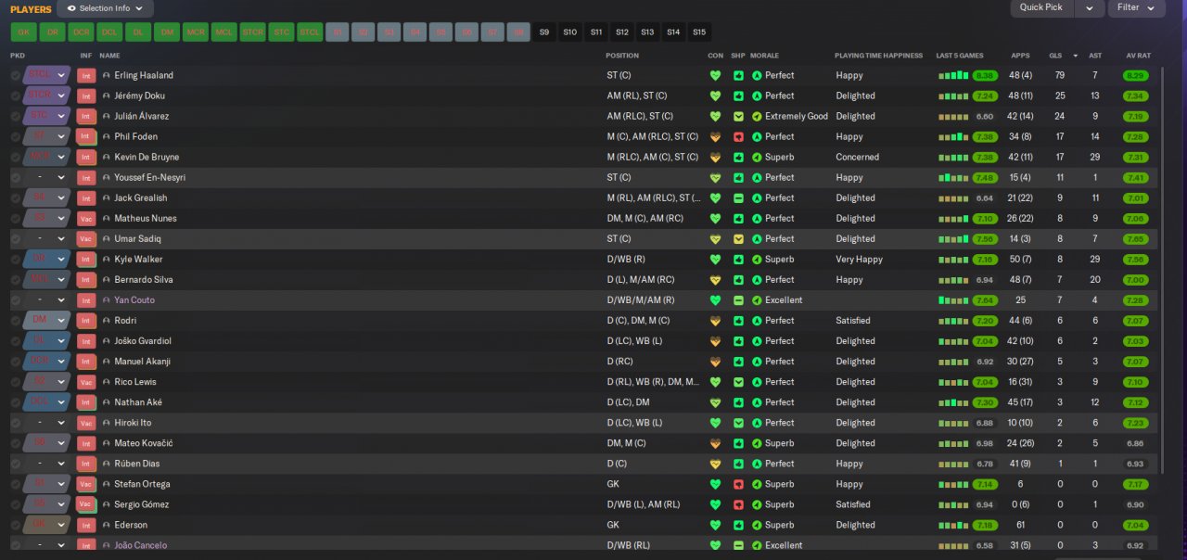This screenshot has height=560, width=1187.
Task: Click Stefan Ortega's red sharpness icon
Action: click(738, 484)
